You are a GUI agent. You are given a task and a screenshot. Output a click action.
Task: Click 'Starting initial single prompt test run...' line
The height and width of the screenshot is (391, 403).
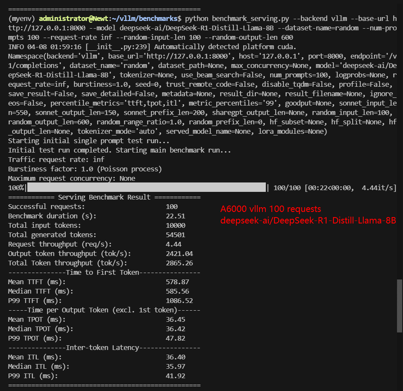88,141
